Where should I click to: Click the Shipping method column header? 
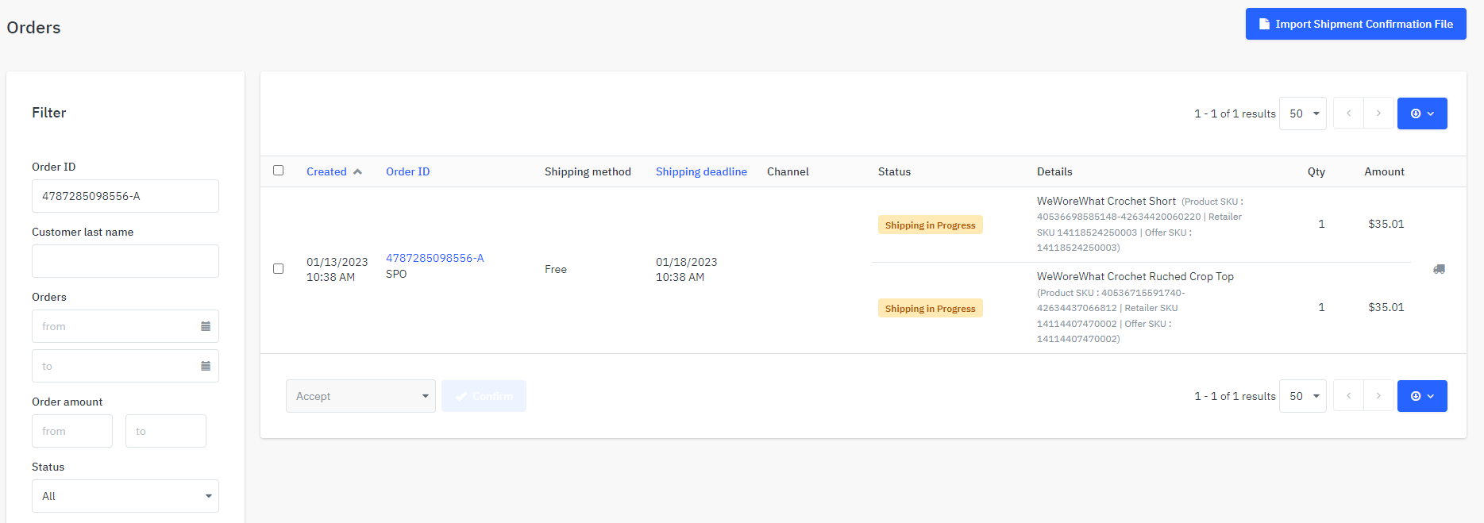tap(588, 171)
